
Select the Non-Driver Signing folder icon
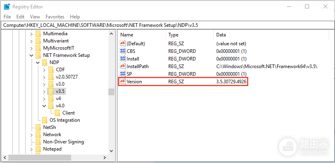click(38, 142)
